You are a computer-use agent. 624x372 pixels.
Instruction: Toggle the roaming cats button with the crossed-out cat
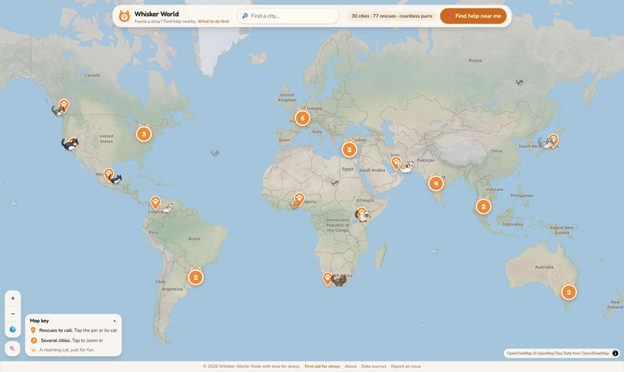click(x=12, y=349)
